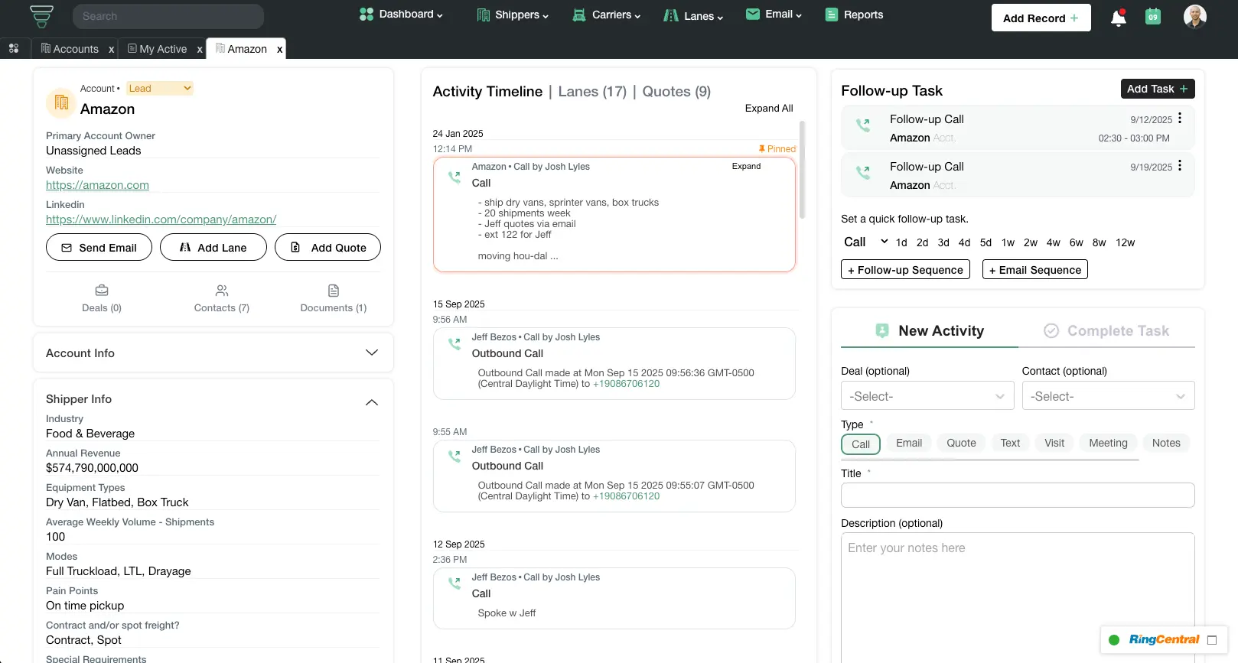
Task: Click the green calendar icon in header
Action: (1153, 17)
